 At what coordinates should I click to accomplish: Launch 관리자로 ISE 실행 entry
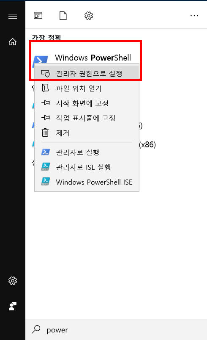(87, 167)
